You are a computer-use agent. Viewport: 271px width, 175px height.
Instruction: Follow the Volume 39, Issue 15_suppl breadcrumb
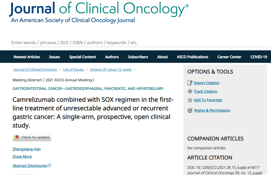(x=111, y=69)
